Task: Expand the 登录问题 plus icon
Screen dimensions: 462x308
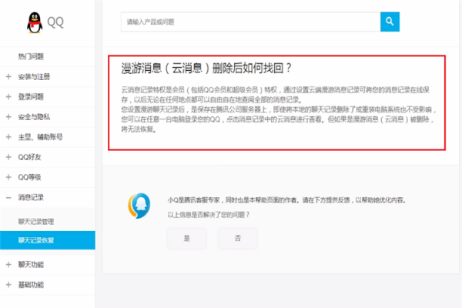Action: [8, 97]
